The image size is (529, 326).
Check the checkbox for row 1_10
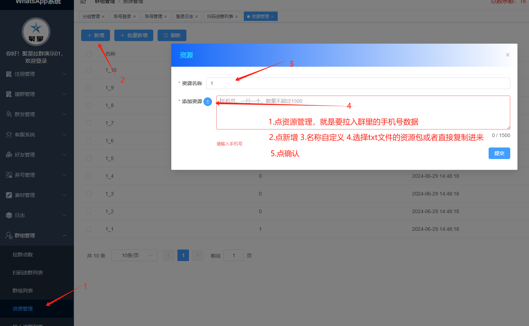88,70
